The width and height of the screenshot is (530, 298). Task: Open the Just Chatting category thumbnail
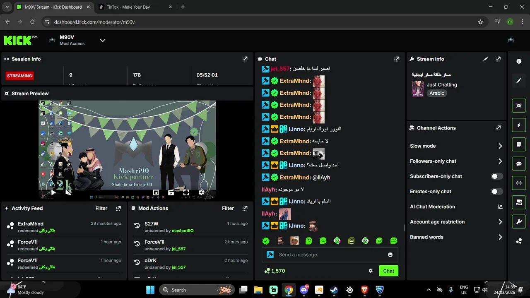tap(418, 89)
